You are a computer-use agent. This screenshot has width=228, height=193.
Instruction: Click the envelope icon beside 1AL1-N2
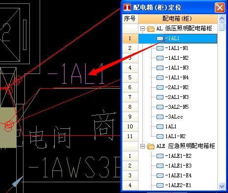pos(160,136)
